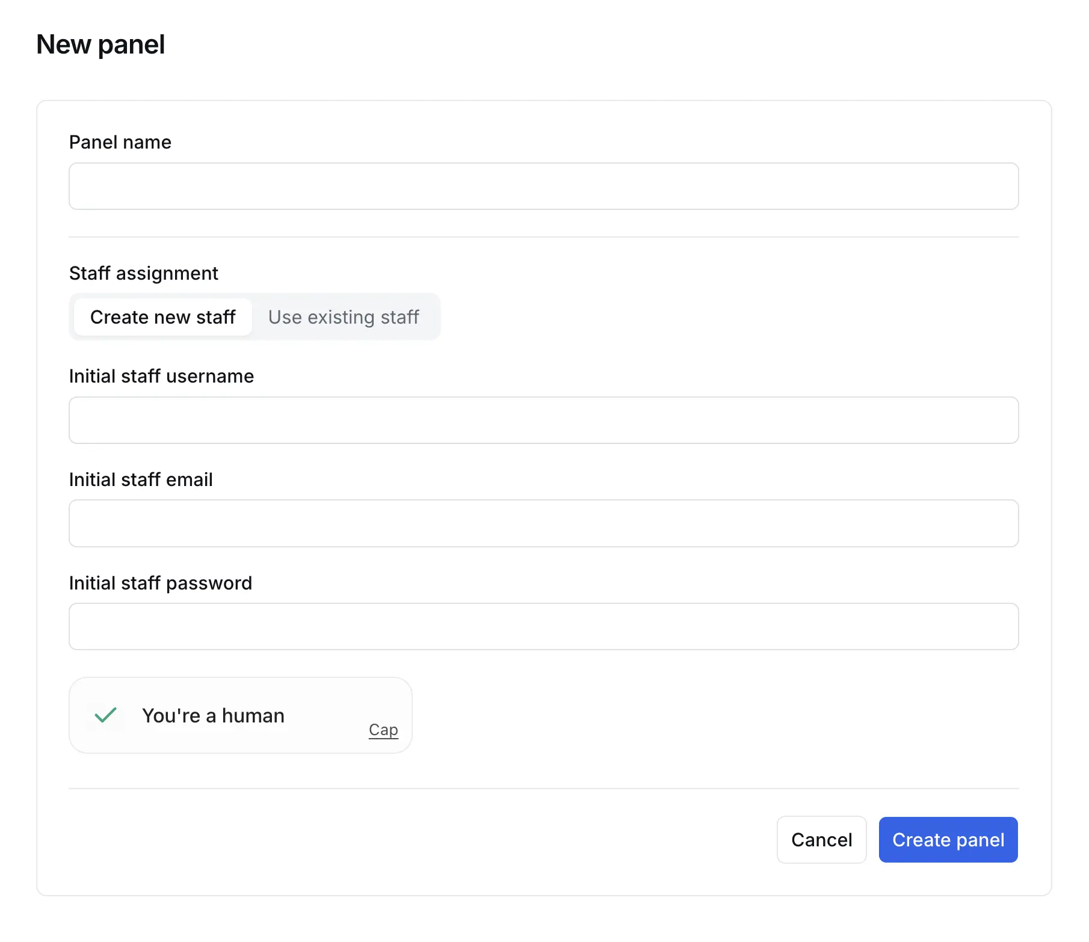Click the Initial staff password label
Screen dimensions: 1089x942
(161, 583)
